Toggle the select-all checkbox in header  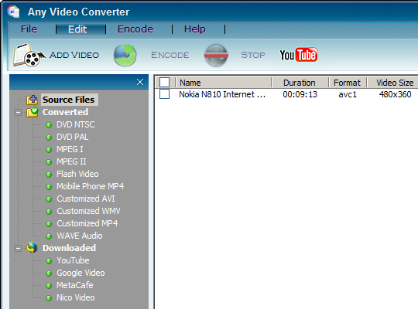[x=164, y=82]
